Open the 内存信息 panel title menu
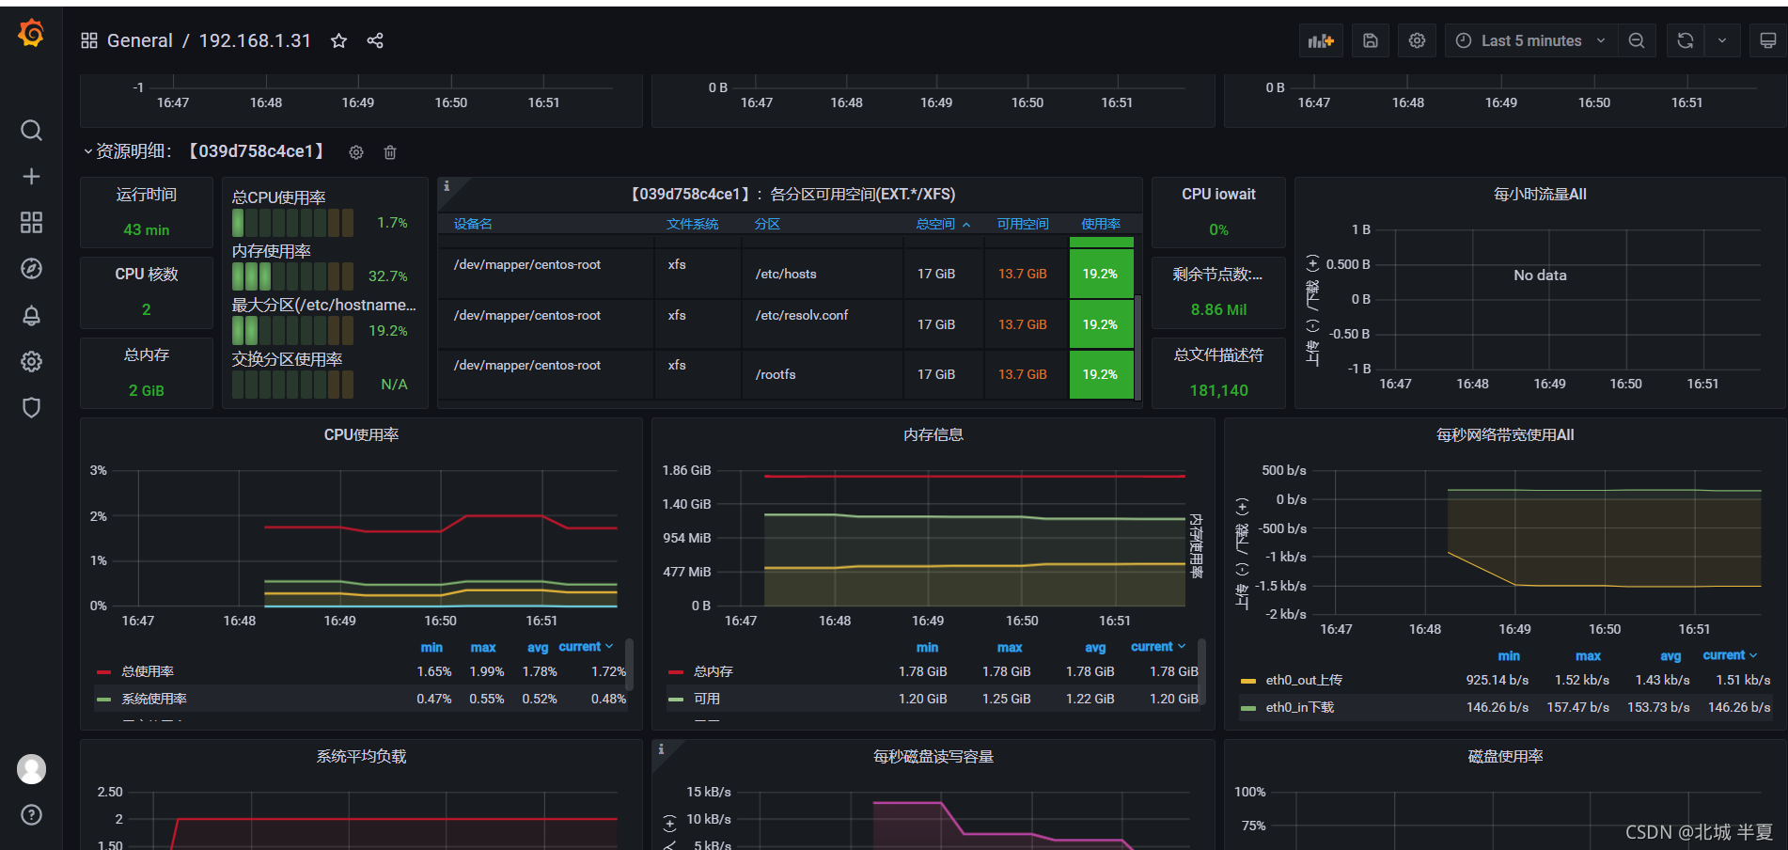Viewport: 1788px width, 850px height. click(933, 434)
